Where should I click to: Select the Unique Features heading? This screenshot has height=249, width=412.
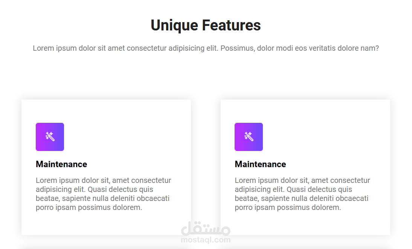(x=206, y=26)
